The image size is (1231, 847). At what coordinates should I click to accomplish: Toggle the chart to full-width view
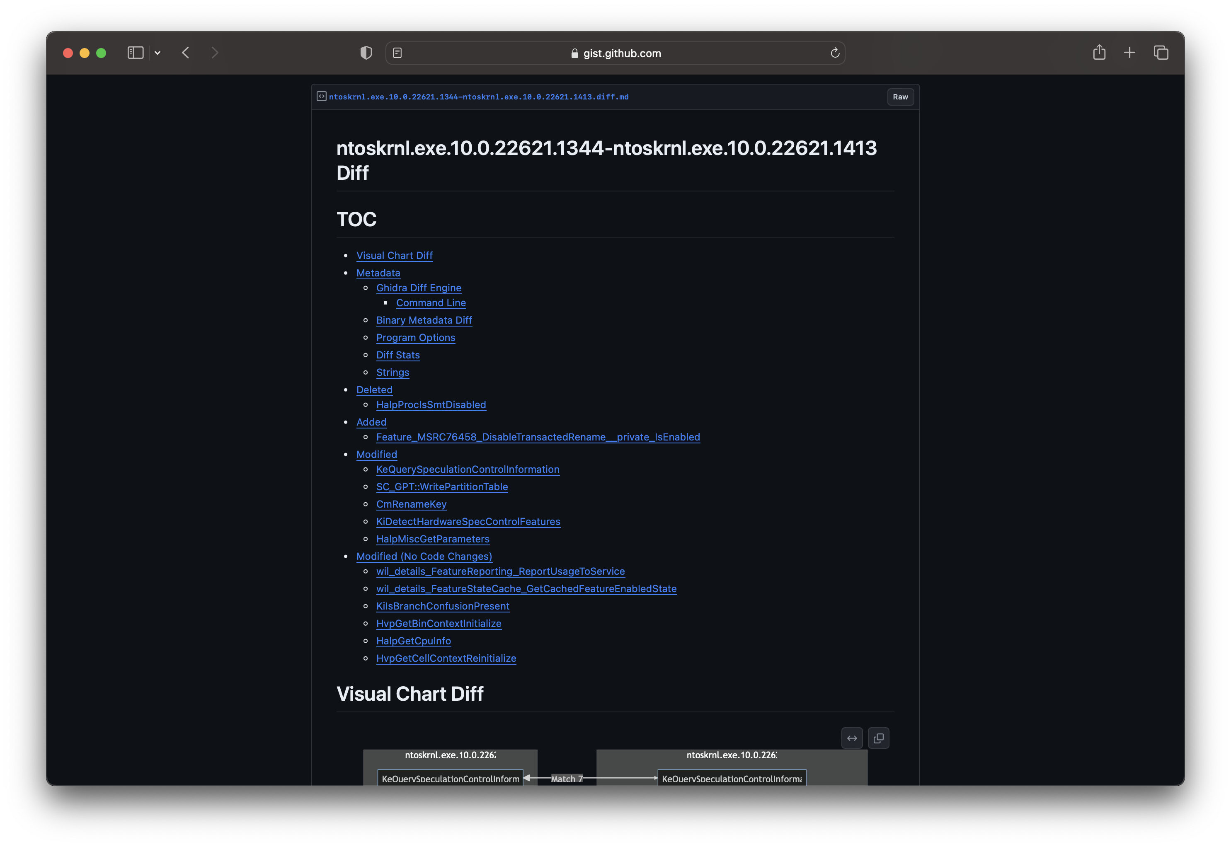coord(851,738)
